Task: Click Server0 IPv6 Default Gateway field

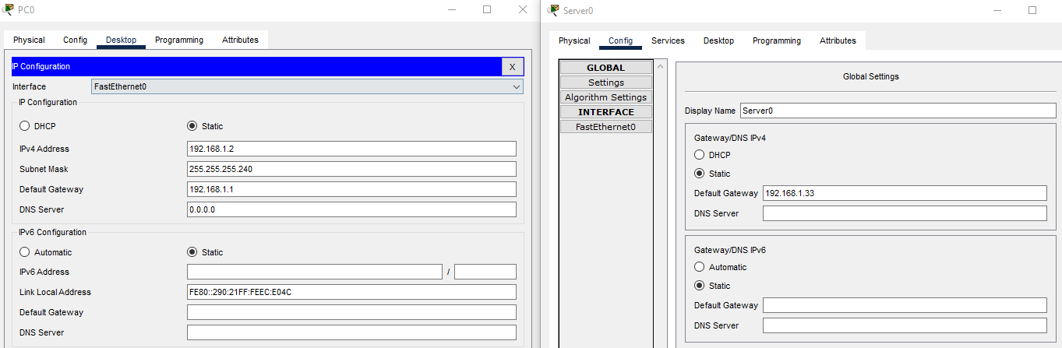Action: click(905, 305)
